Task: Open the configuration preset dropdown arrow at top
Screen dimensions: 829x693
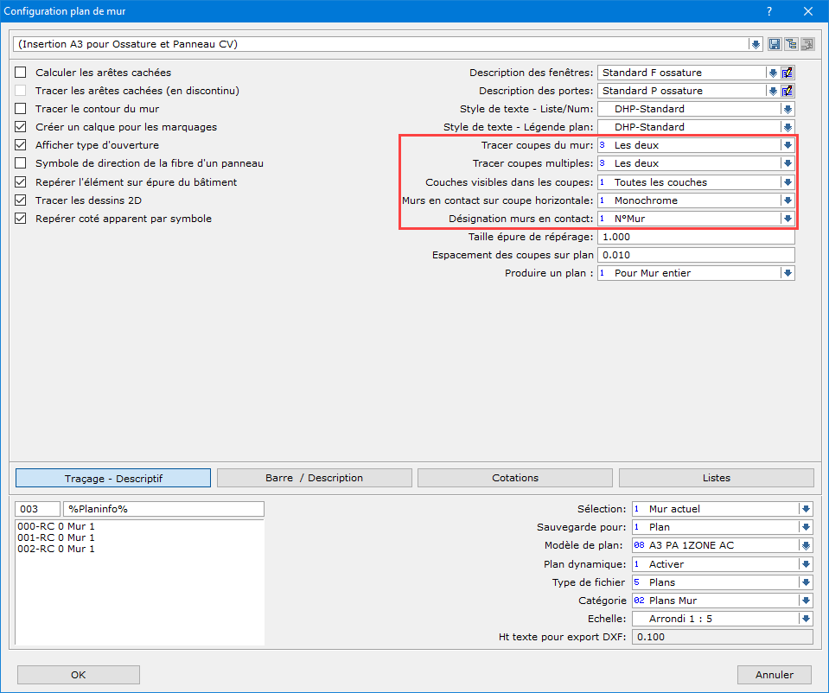Action: click(x=756, y=44)
